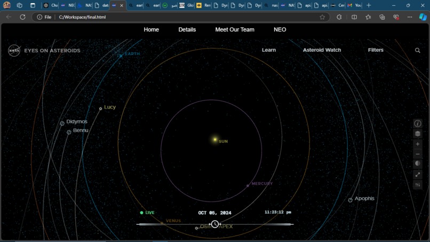Screen dimensions: 430x242
Task: Enter fullscreen with the expand arrows icon
Action: 417,175
